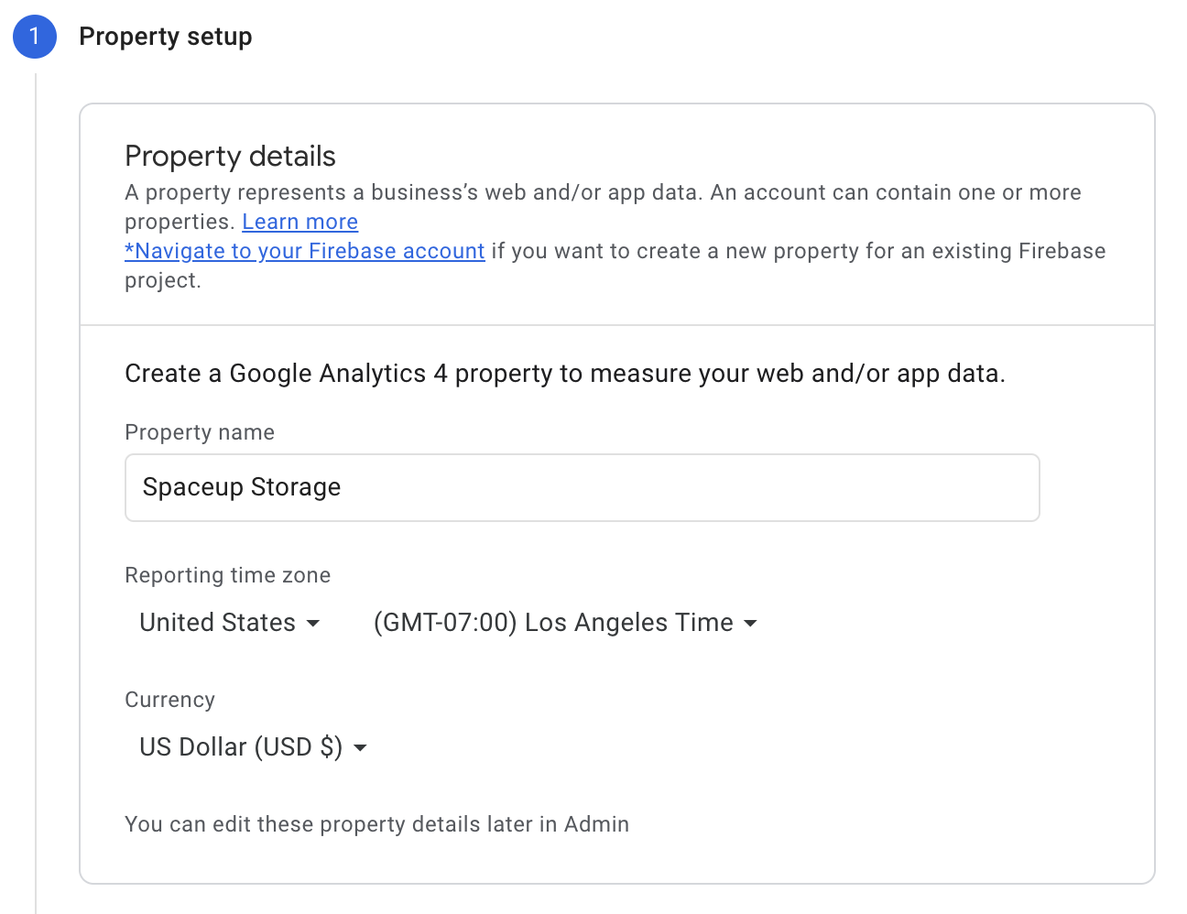Follow the Learn more link
Viewport: 1187px width, 914px height.
tap(299, 222)
